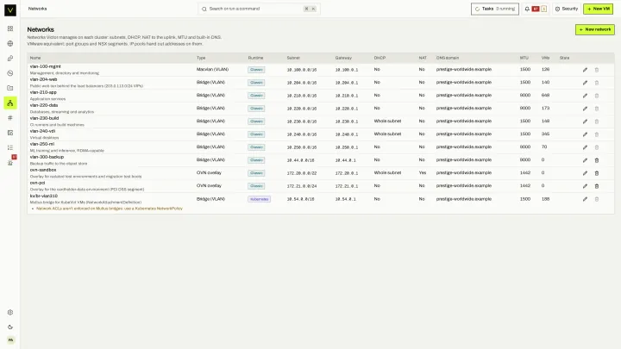Viewport: 621px width, 349px height.
Task: Select the vlan-240-vdi network name
Action: click(x=42, y=131)
